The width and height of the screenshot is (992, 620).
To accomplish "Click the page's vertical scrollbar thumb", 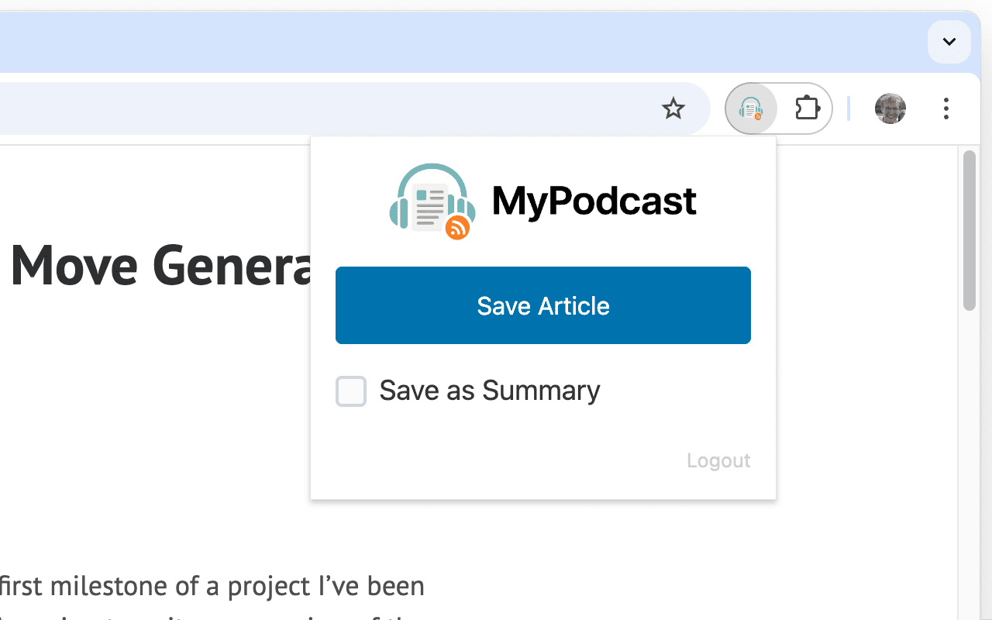I will 969,230.
